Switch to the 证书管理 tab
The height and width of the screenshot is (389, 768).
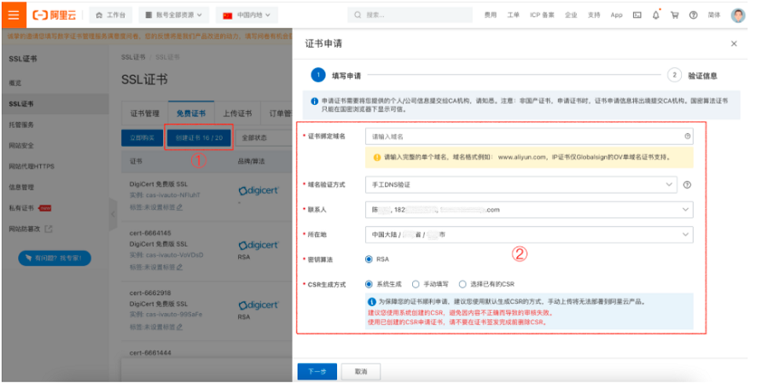144,113
